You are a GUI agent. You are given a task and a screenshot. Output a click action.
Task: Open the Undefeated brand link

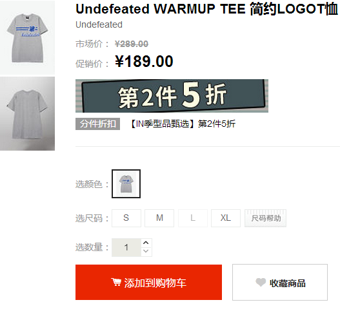coord(99,24)
